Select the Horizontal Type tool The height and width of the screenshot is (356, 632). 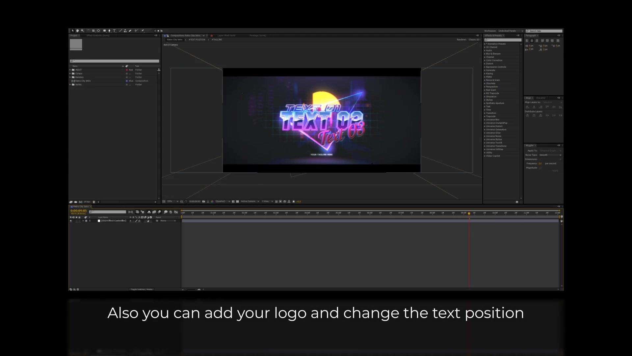pos(114,31)
